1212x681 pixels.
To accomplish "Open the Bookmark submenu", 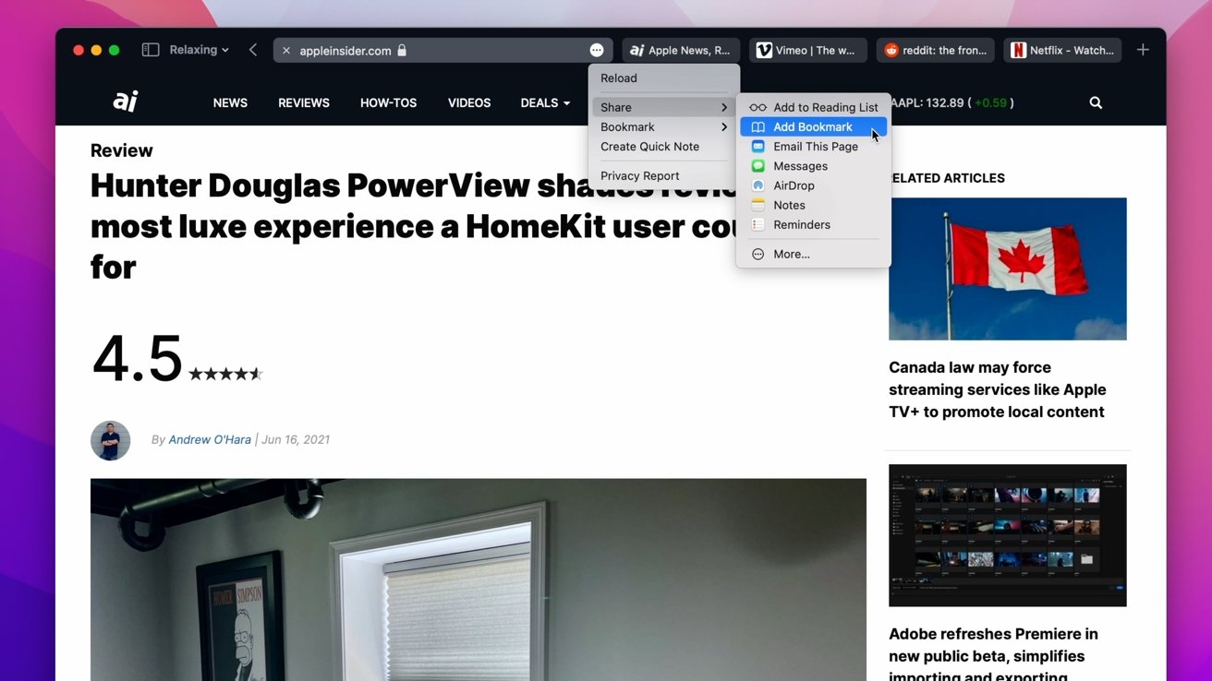I will click(663, 126).
